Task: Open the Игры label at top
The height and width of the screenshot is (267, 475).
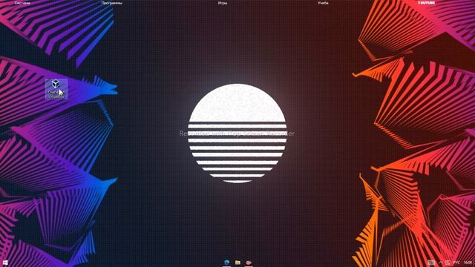Action: [223, 3]
